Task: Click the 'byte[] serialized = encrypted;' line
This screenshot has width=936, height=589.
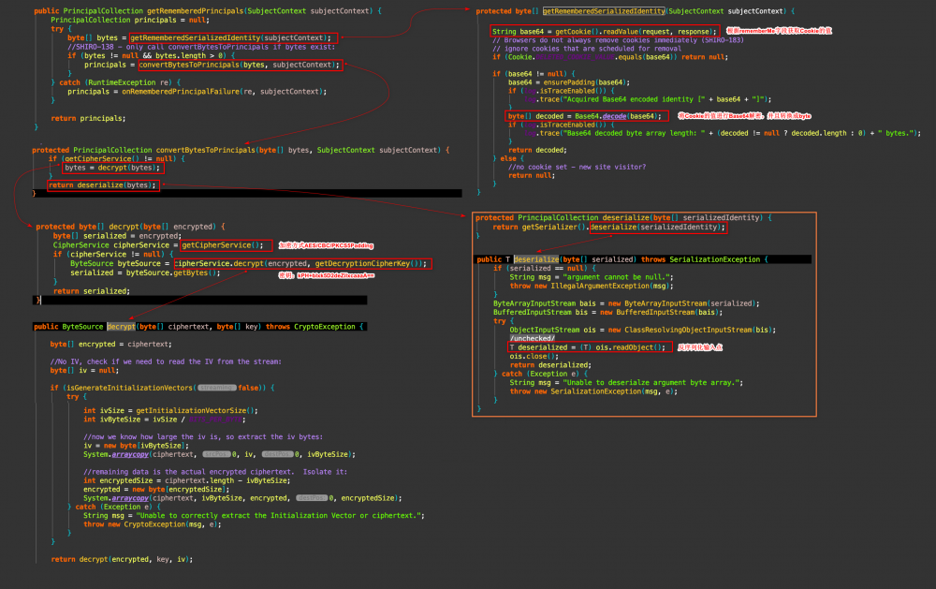Action: click(x=117, y=236)
